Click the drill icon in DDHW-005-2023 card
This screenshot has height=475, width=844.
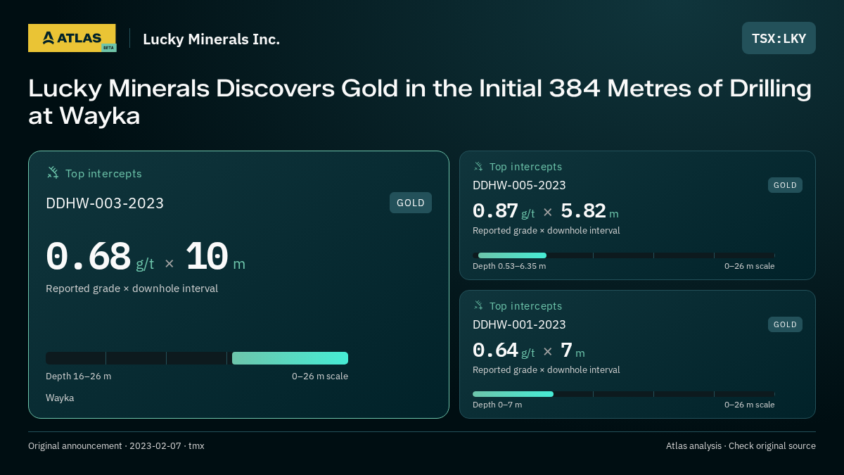tap(478, 166)
